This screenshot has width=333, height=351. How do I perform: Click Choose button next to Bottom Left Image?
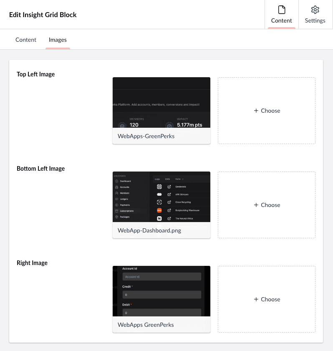pyautogui.click(x=267, y=205)
